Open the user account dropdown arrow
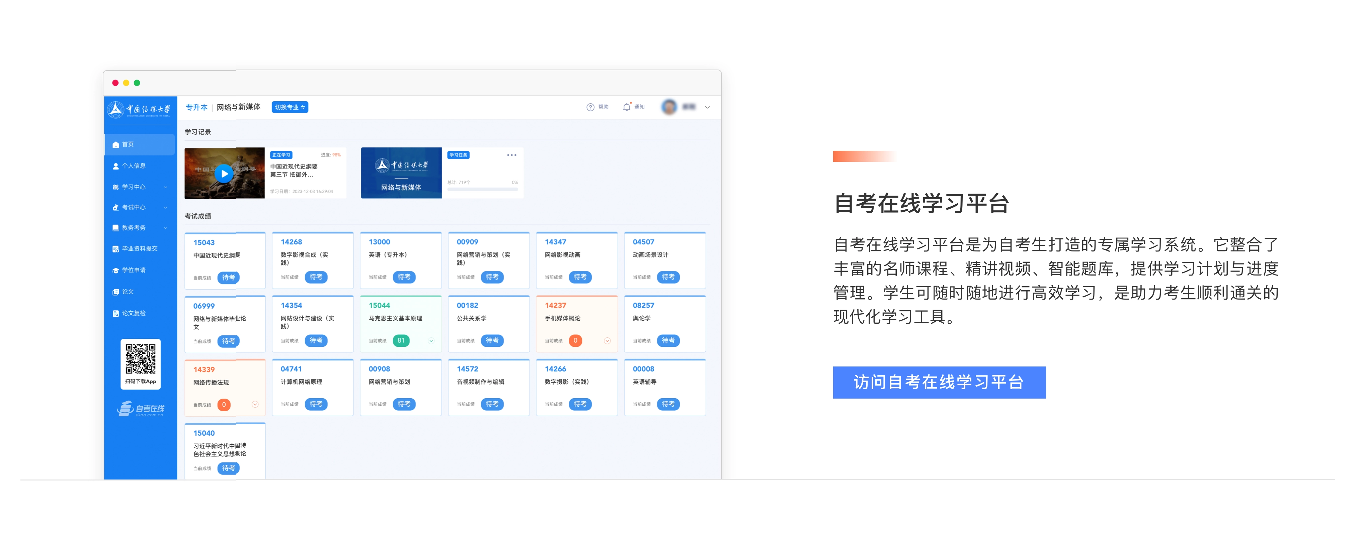Image resolution: width=1359 pixels, height=534 pixels. tap(707, 108)
